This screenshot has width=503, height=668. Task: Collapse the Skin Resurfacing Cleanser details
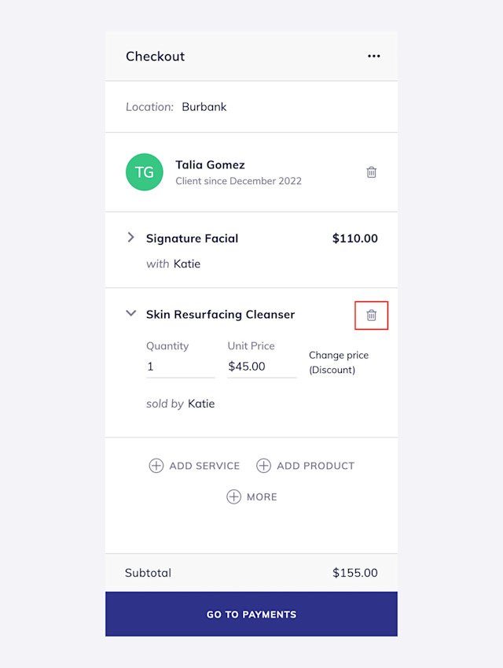[x=131, y=314]
